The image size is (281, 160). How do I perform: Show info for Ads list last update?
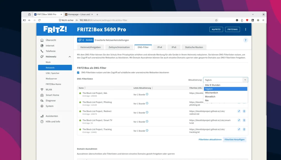tap(147, 94)
